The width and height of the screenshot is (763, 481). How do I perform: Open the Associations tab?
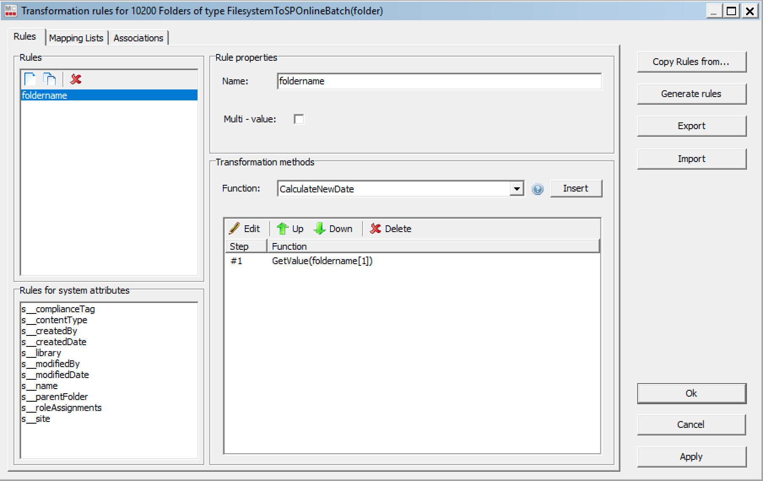[138, 38]
